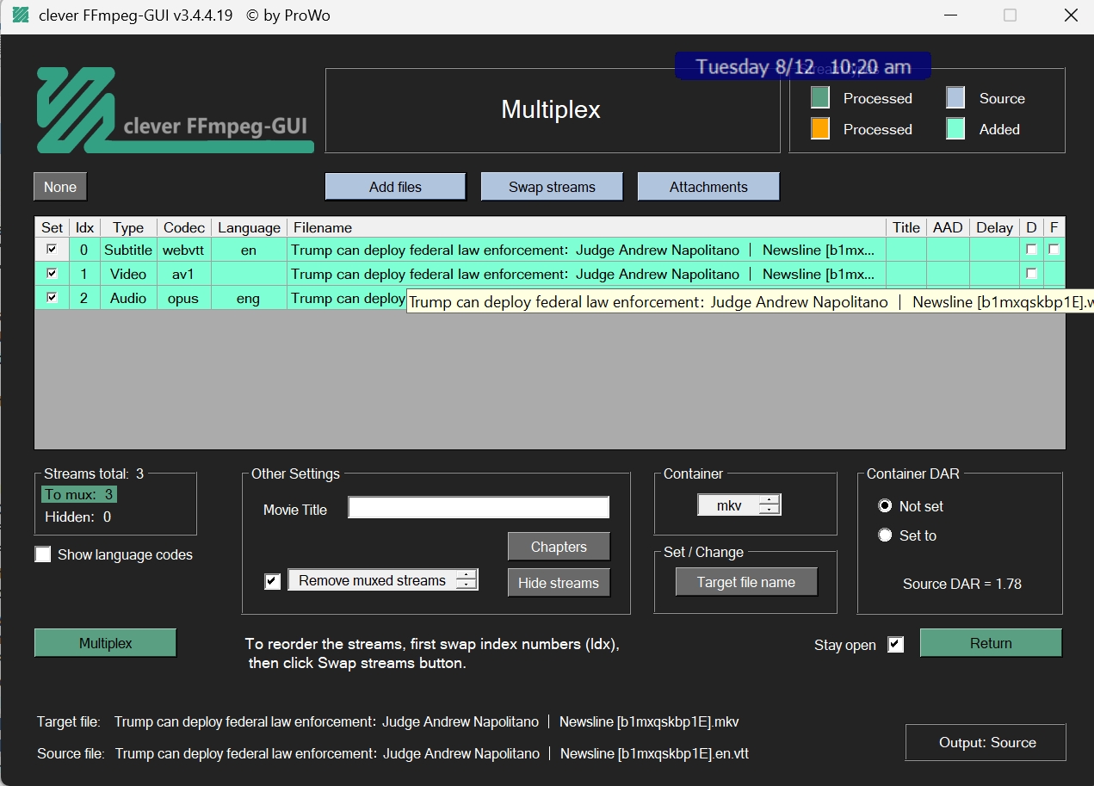Click the Audio type cell

128,298
